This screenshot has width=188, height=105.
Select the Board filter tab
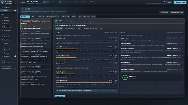33,17
